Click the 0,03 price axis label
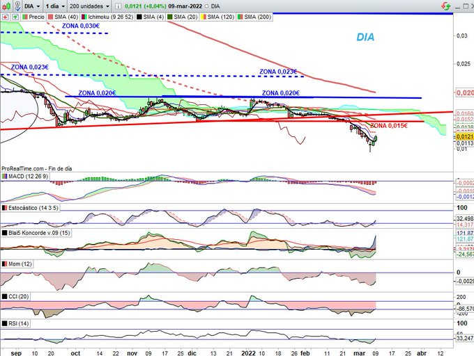This screenshot has height=356, width=474. point(462,36)
